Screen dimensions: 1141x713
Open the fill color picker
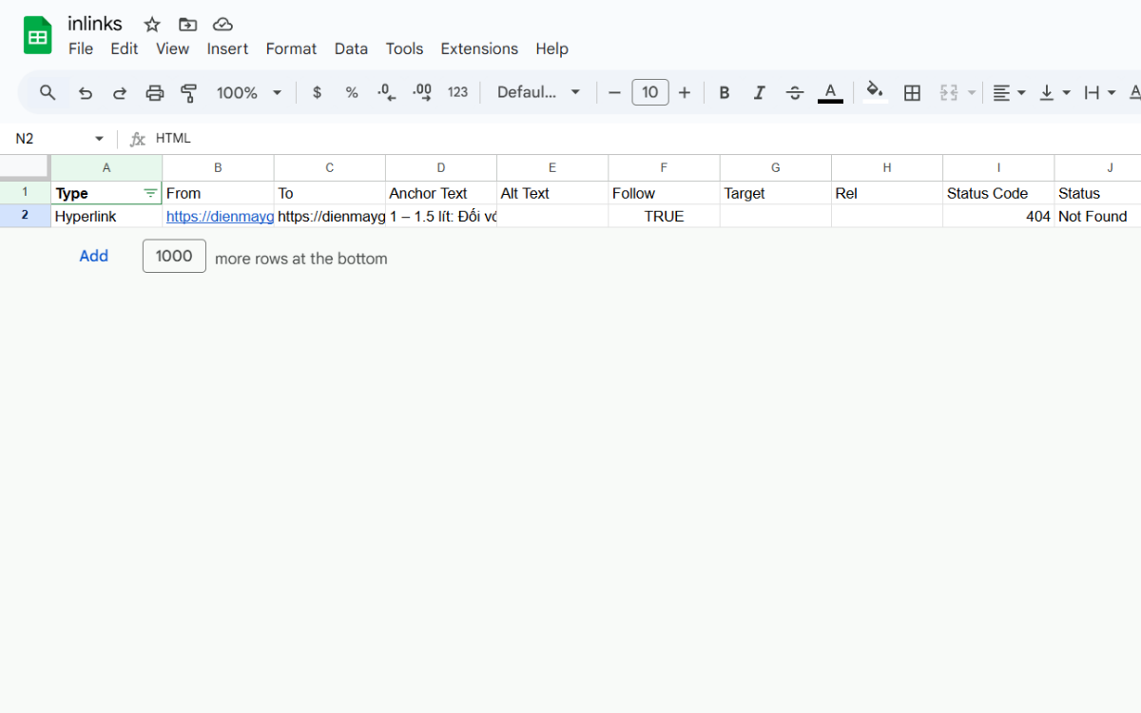click(x=875, y=92)
